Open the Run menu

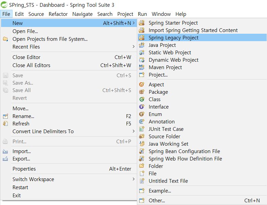click(142, 14)
